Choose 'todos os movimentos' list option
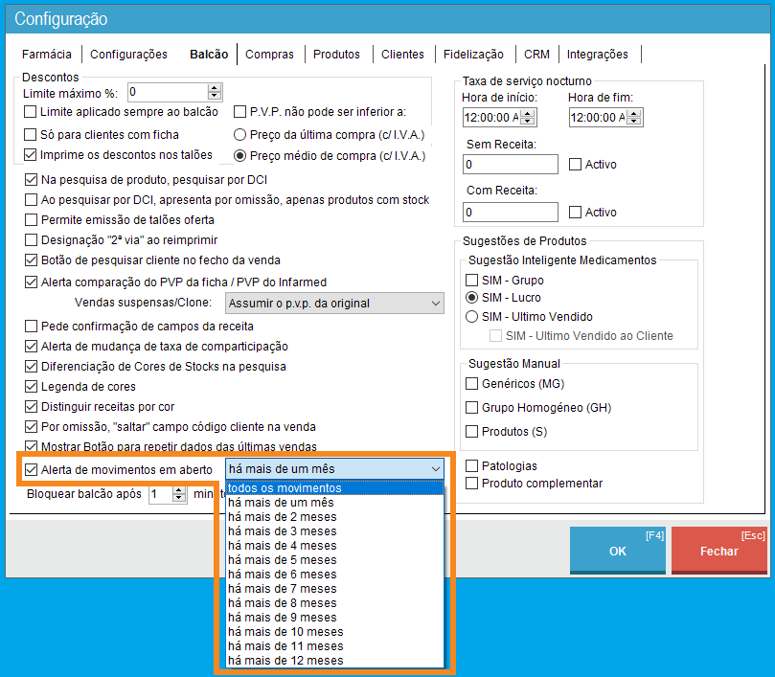This screenshot has width=775, height=677. coord(285,488)
